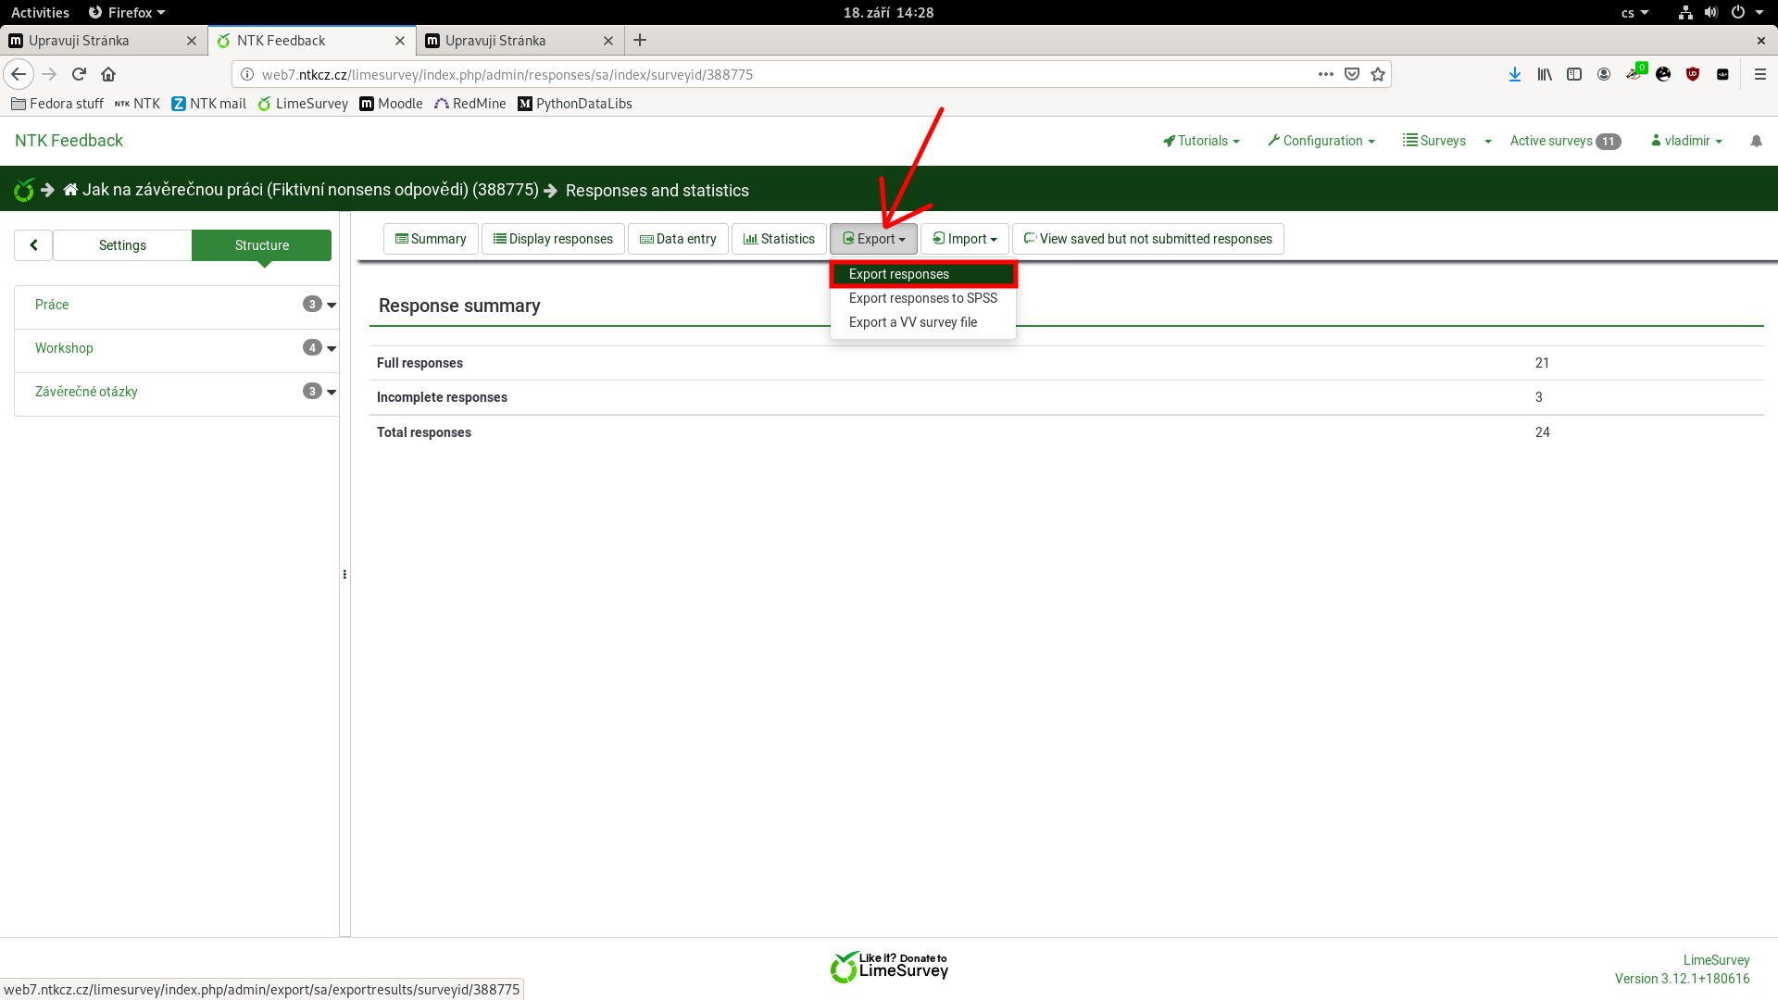Screen dimensions: 1778x1000
Task: Open the Statistics view
Action: (x=779, y=239)
